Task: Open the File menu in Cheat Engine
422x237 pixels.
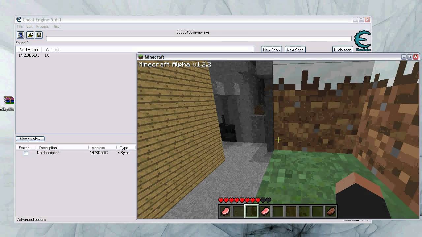Action: pos(20,26)
